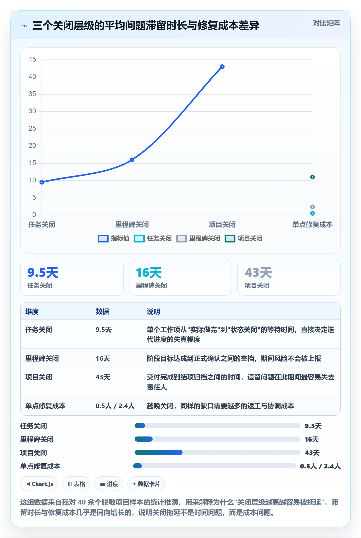Toggle the cyan 任务关闭 legend swatch
This screenshot has height=538, width=361.
tap(139, 239)
